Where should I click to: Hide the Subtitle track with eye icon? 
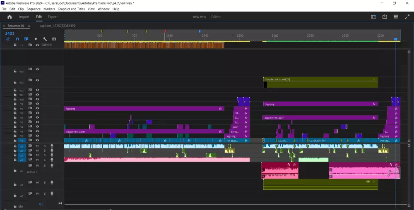pyautogui.click(x=37, y=45)
